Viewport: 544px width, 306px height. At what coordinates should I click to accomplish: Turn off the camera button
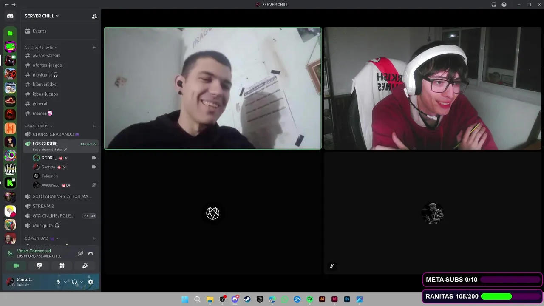click(x=16, y=266)
